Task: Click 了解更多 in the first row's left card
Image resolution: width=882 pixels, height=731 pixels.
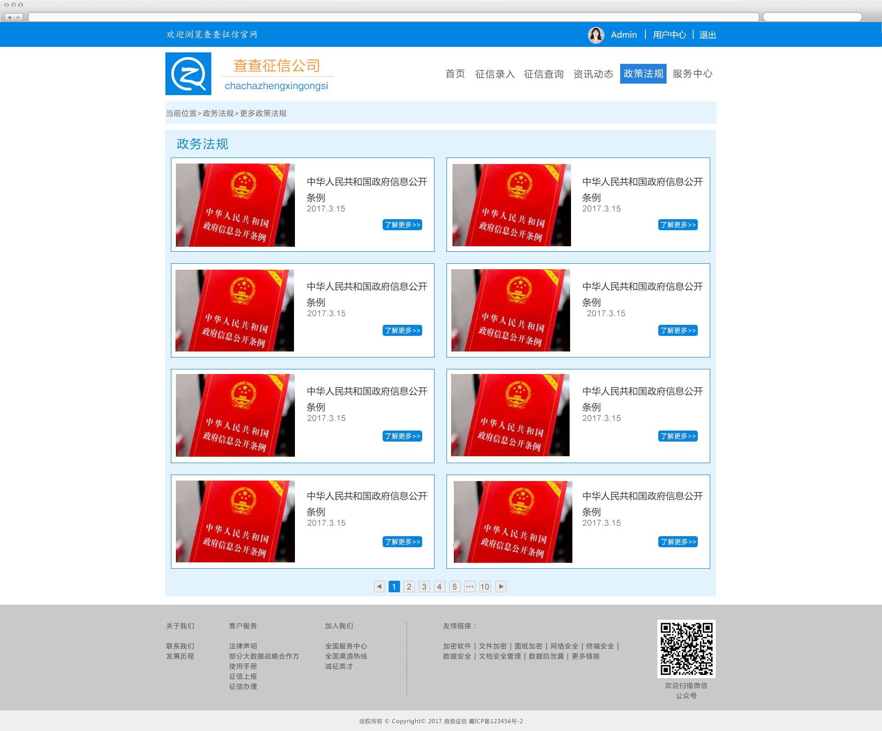Action: click(x=402, y=225)
